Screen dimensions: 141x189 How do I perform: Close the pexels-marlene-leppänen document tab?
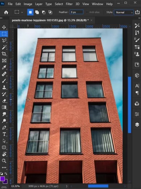pos(91,20)
